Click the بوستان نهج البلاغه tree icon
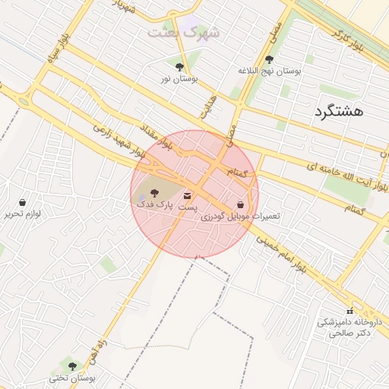The height and width of the screenshot is (389, 389). [x=269, y=59]
